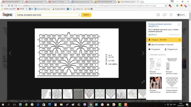The image size is (191, 107).
Task: Open the browser home page icon
Action: click(x=12, y=6)
